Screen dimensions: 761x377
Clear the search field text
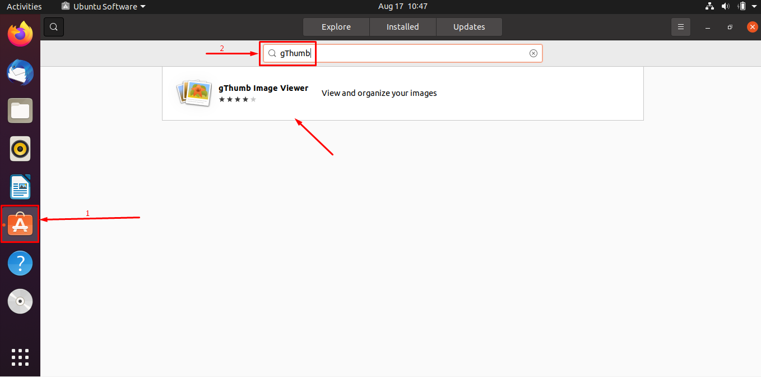coord(533,53)
